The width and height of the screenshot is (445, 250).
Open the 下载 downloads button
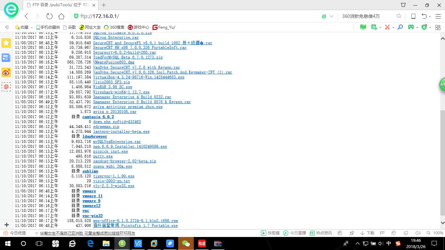[367, 233]
